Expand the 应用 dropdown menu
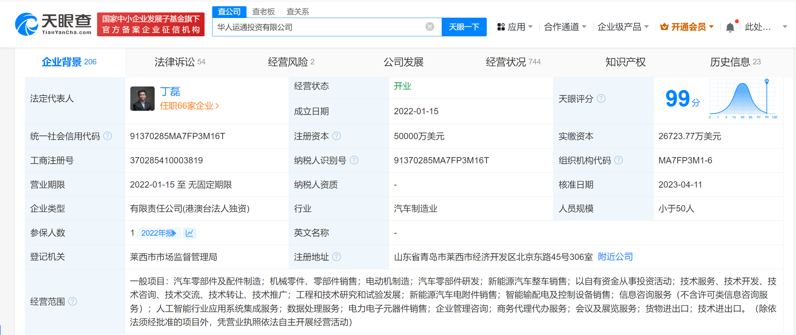This screenshot has height=335, width=796. [515, 27]
